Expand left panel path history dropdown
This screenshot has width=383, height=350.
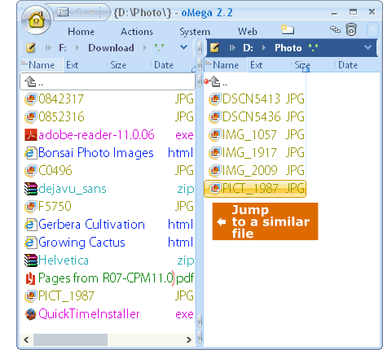coord(183,47)
